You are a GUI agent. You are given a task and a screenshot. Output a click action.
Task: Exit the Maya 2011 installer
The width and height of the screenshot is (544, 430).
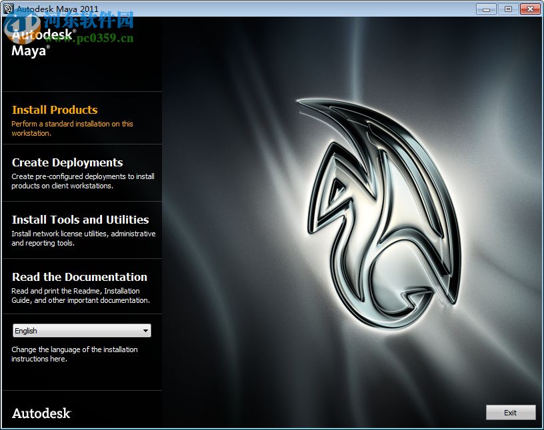pos(511,412)
